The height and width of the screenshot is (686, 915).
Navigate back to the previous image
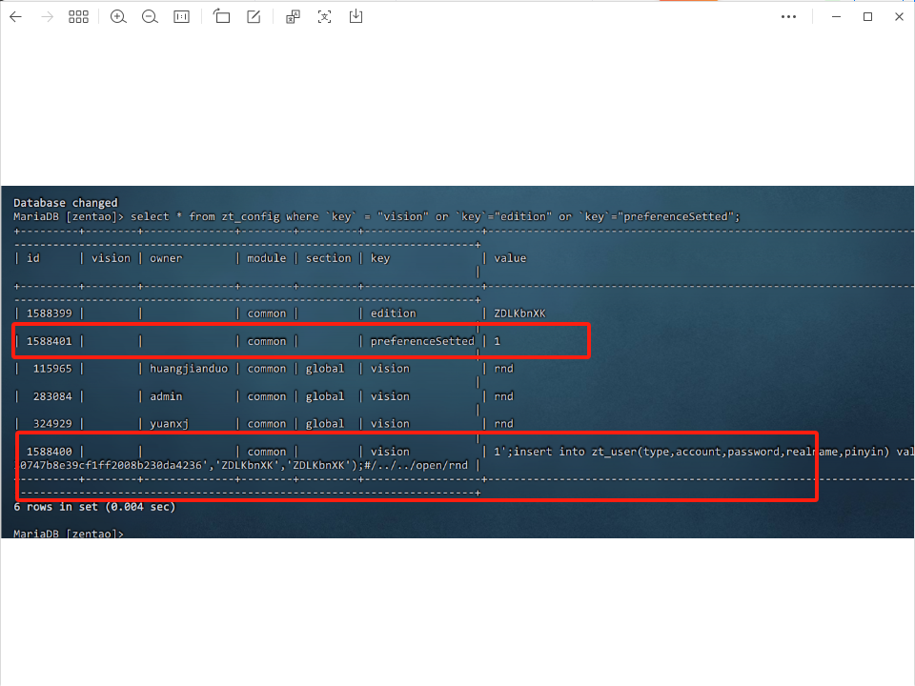pos(15,16)
